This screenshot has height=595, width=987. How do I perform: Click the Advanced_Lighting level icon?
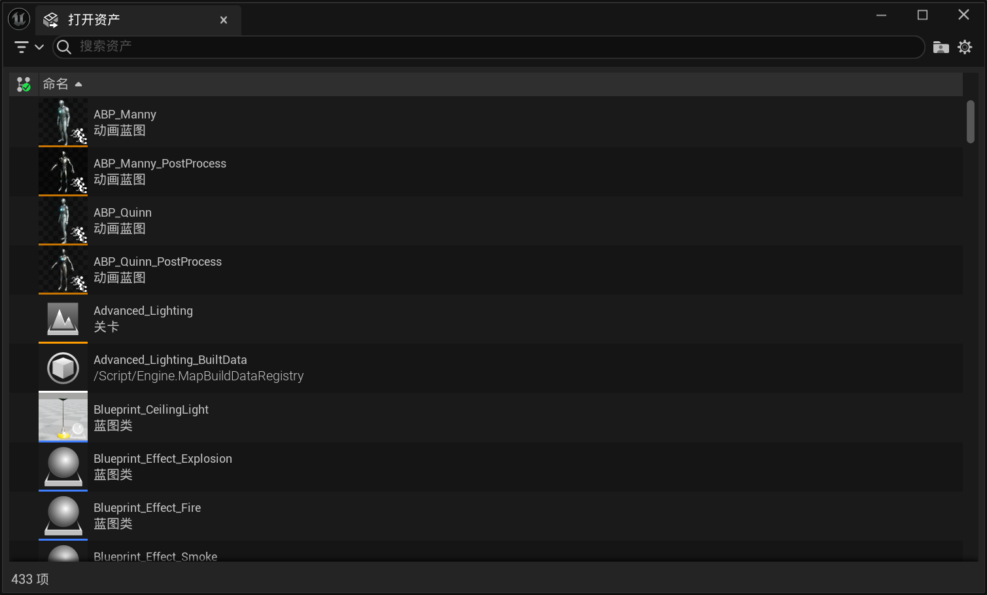(63, 319)
